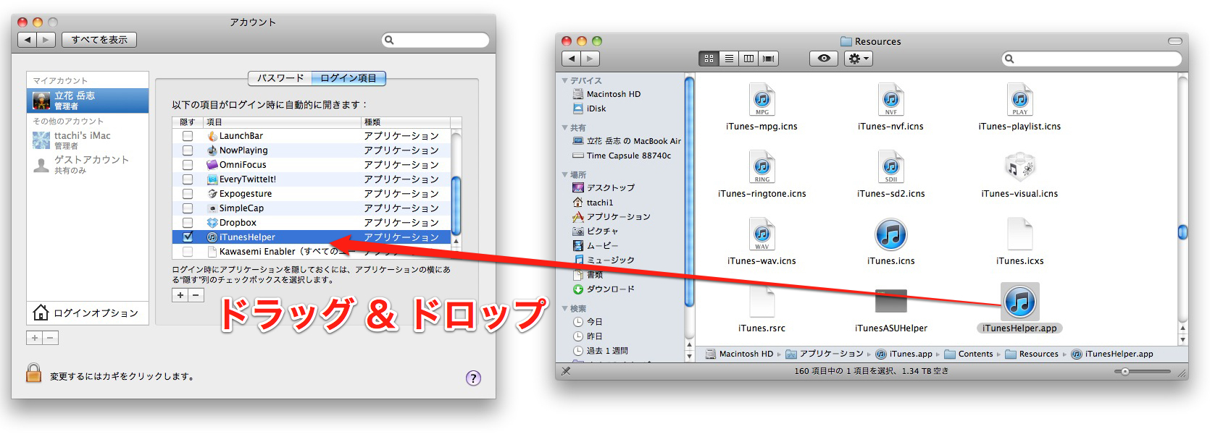
Task: Select the iTunes-visual.icns file icon
Action: (1019, 168)
